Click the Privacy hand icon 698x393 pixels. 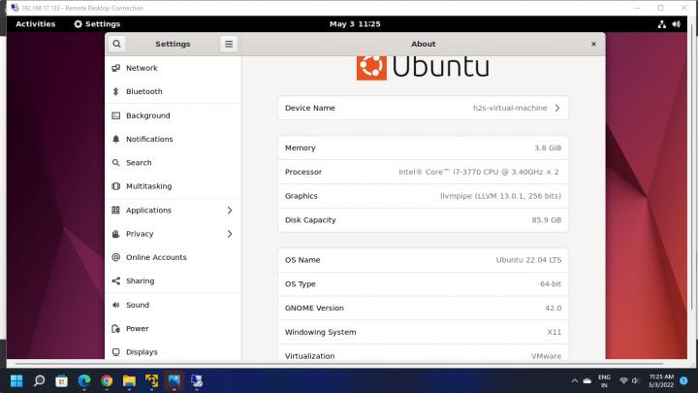click(x=115, y=234)
